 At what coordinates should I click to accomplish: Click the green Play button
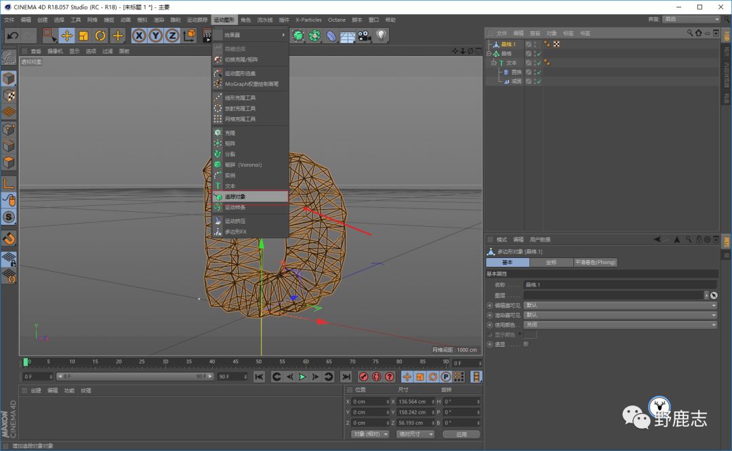click(x=302, y=377)
